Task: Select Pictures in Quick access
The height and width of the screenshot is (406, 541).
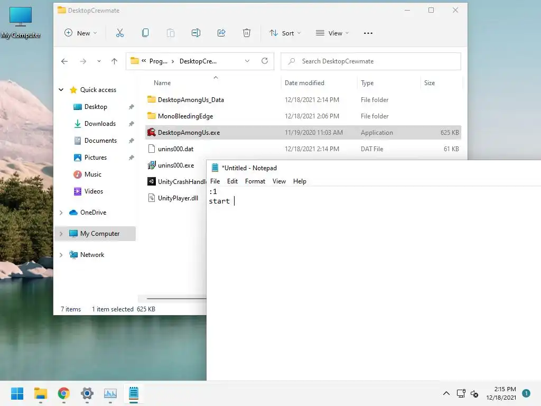Action: pyautogui.click(x=95, y=158)
